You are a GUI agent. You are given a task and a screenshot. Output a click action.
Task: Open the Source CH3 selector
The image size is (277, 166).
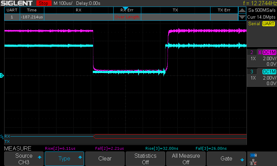(x=24, y=159)
